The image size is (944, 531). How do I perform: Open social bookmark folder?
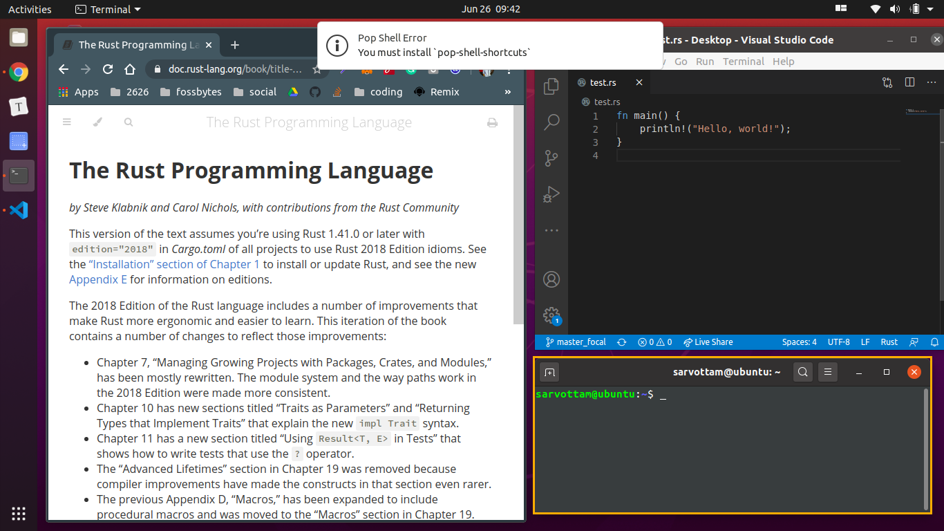pyautogui.click(x=255, y=92)
